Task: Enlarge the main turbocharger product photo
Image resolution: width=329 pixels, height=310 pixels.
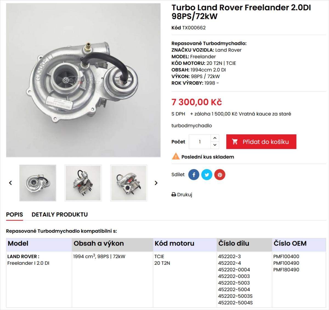Action: [x=83, y=80]
